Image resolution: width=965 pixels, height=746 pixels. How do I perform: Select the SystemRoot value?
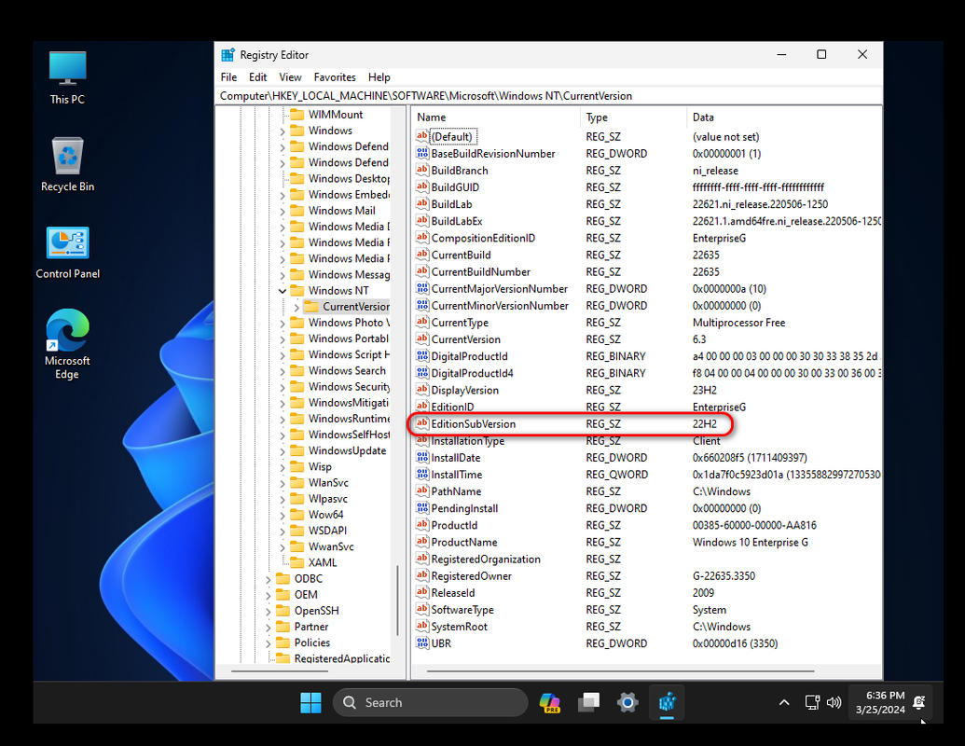pyautogui.click(x=459, y=627)
